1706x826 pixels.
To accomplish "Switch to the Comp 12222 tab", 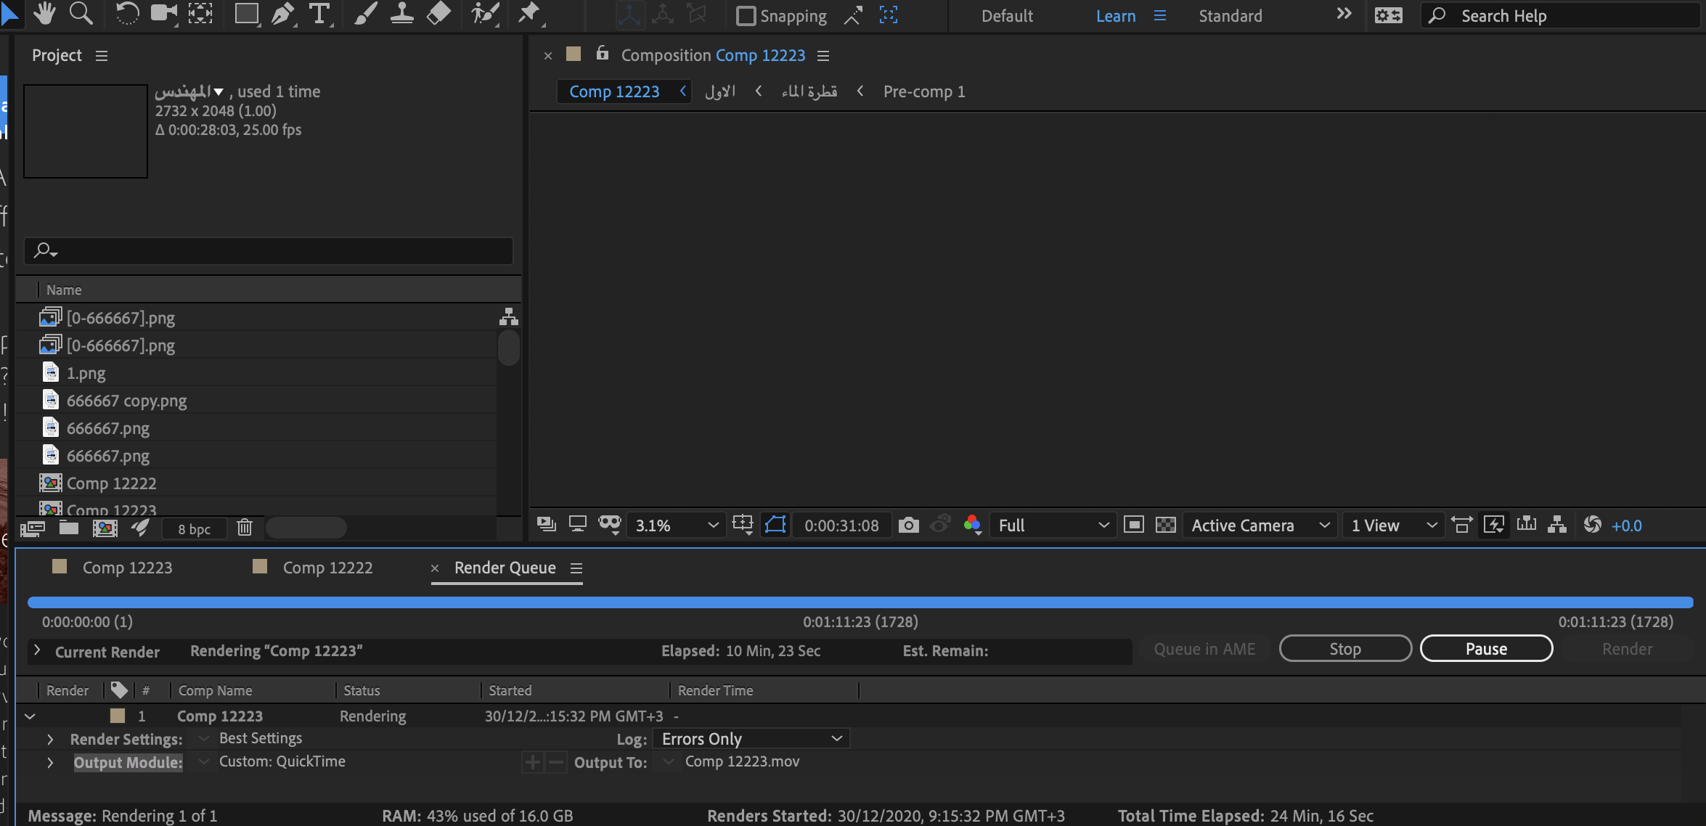I will [x=327, y=568].
